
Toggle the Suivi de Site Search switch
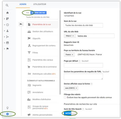70,113
